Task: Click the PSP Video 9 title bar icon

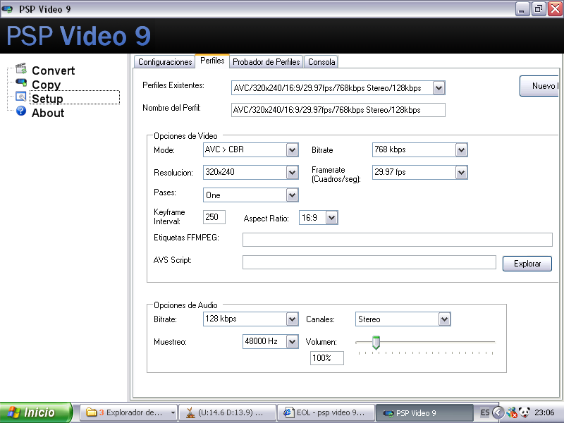Action: (7, 8)
